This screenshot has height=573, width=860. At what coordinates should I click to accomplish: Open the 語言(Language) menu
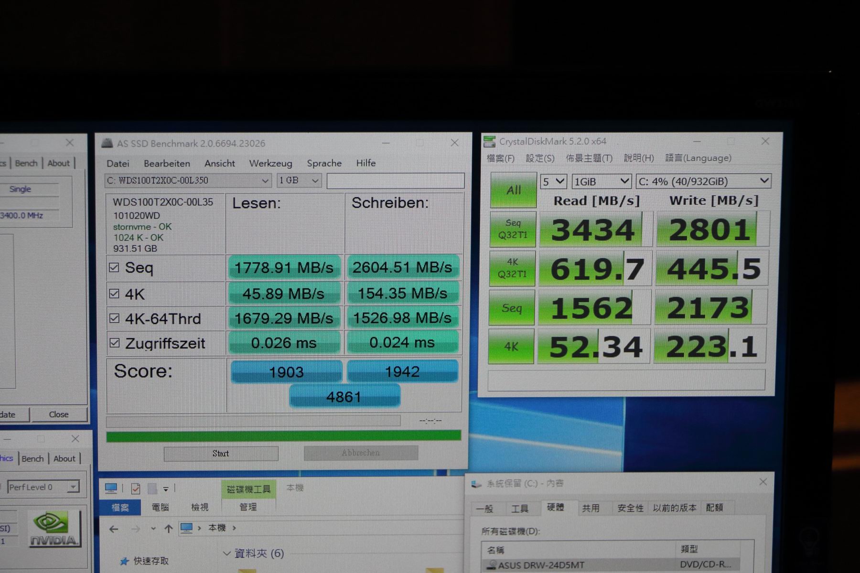pyautogui.click(x=698, y=158)
